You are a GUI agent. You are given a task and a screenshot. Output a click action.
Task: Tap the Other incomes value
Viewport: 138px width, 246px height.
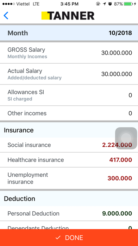[x=130, y=113]
